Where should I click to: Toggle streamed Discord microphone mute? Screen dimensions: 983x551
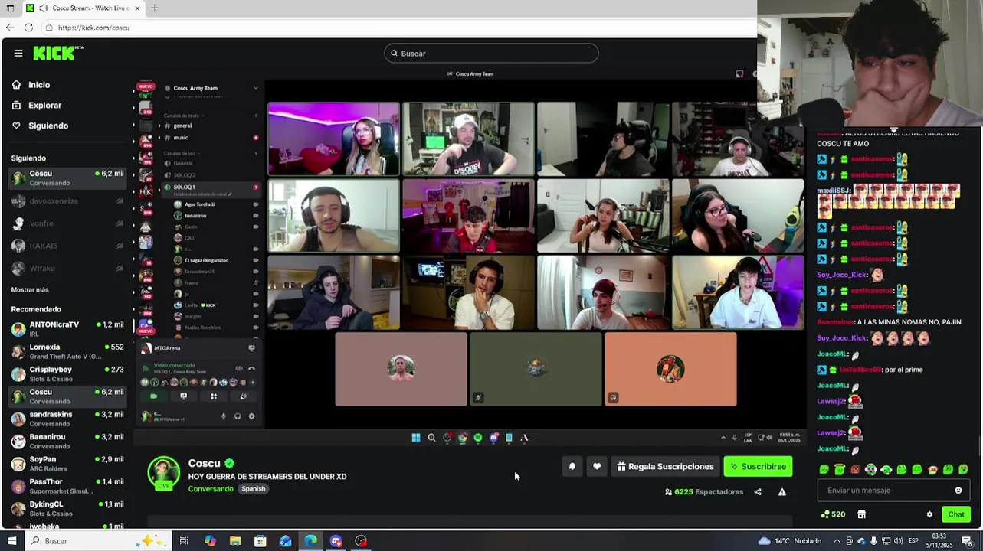(x=224, y=416)
